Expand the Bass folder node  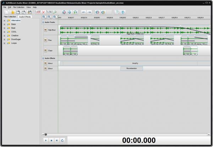4,24
